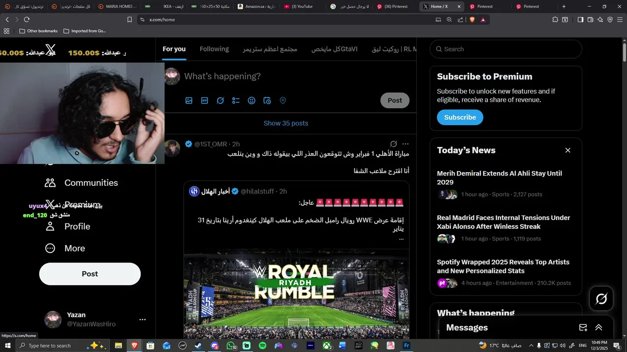Close the Home / X tab
The width and height of the screenshot is (627, 352).
point(459,6)
